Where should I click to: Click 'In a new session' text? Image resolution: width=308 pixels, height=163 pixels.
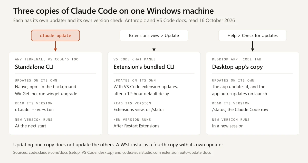click(x=228, y=126)
